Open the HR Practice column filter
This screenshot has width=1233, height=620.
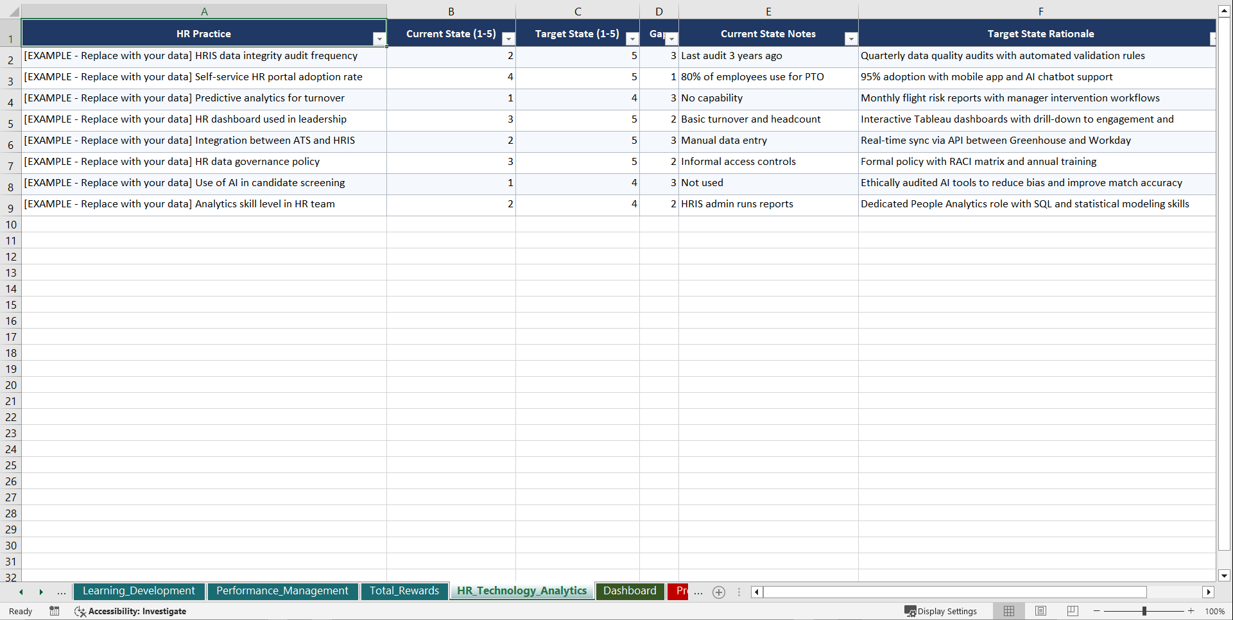(x=380, y=39)
